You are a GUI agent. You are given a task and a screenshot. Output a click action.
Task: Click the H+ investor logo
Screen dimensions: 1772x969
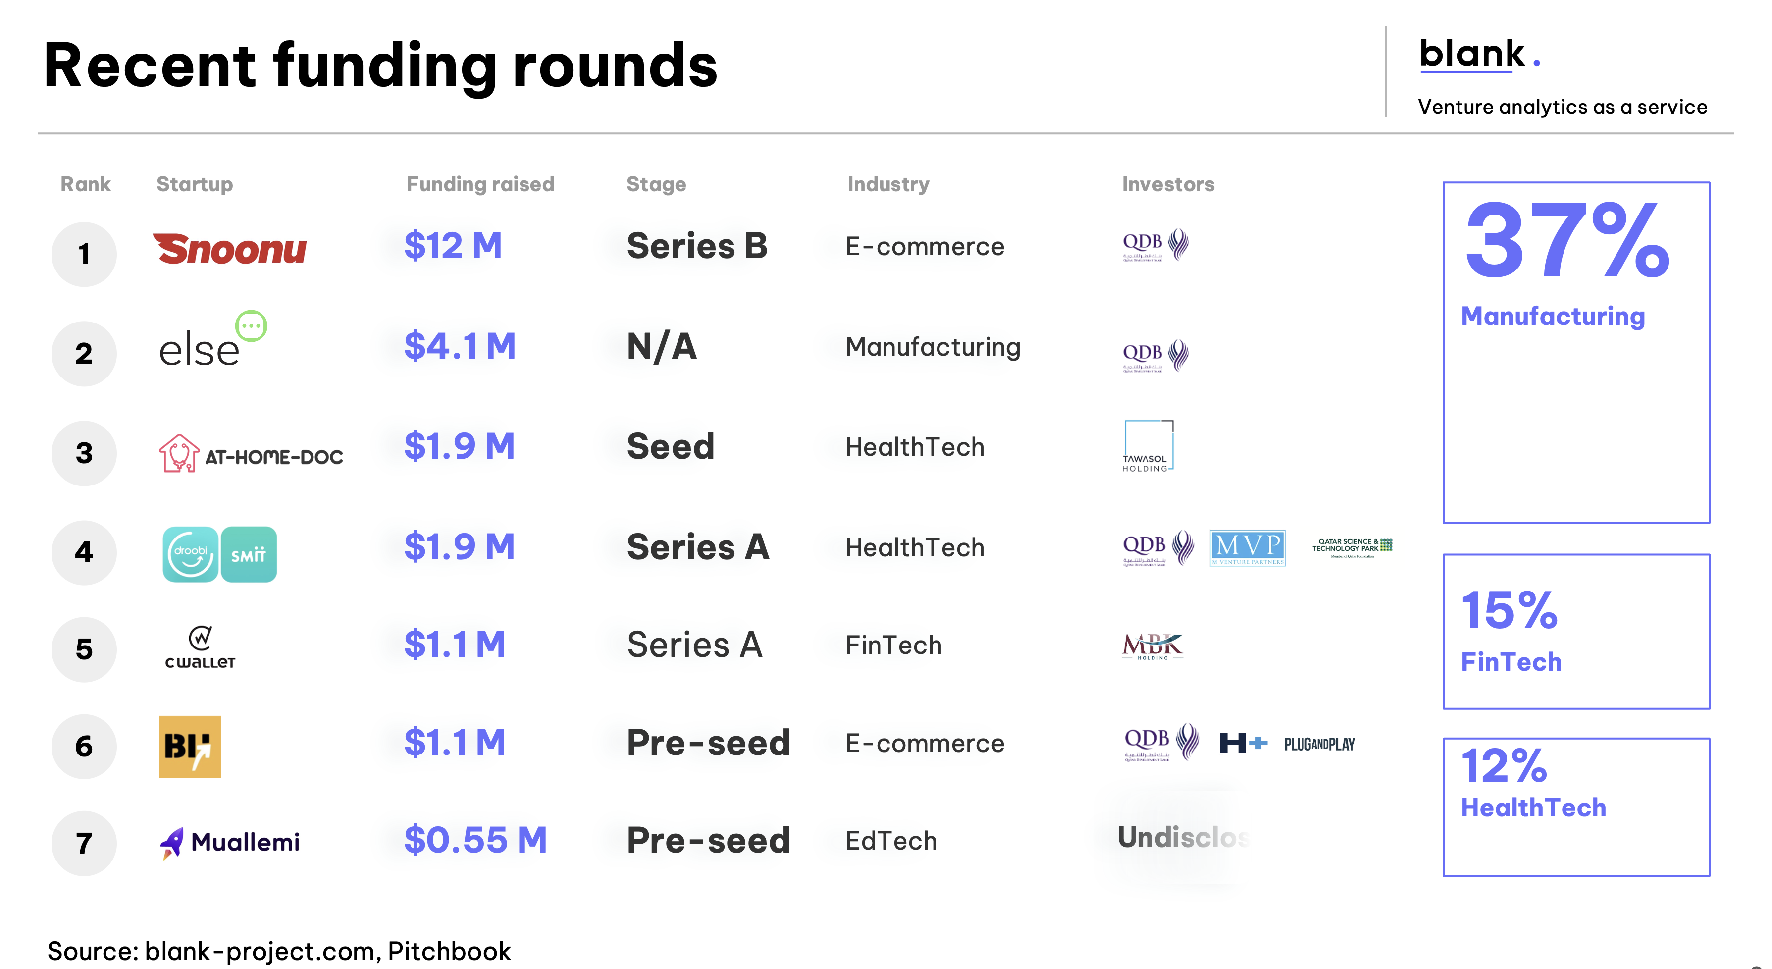[x=1243, y=743]
